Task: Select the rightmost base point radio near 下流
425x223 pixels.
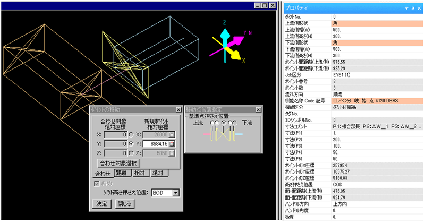Action: coord(234,123)
